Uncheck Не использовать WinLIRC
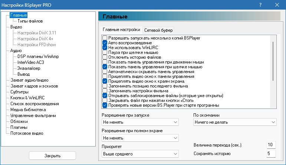This screenshot has height=165, width=286. (x=105, y=48)
